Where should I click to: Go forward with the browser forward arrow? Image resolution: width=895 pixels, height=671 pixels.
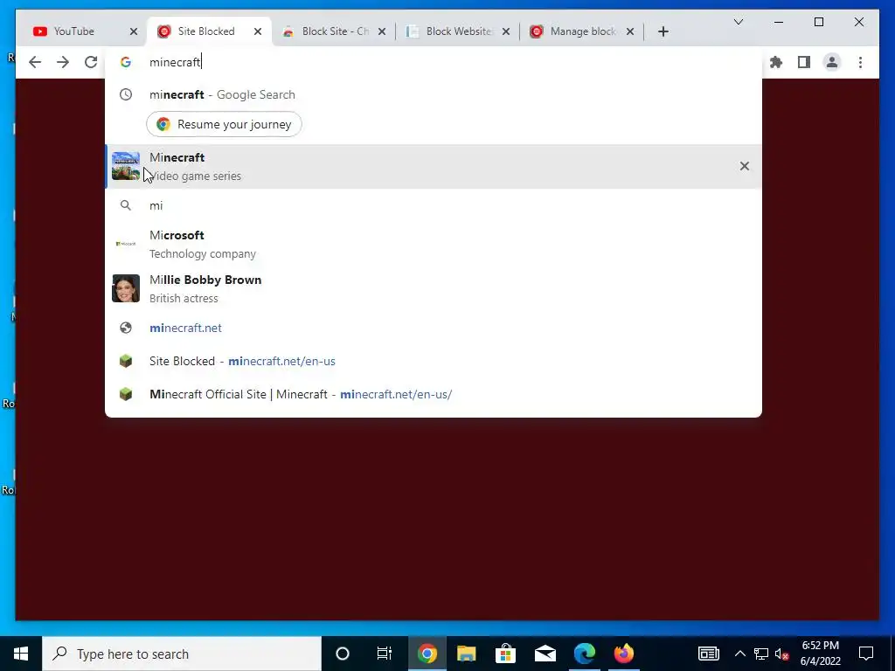(63, 62)
